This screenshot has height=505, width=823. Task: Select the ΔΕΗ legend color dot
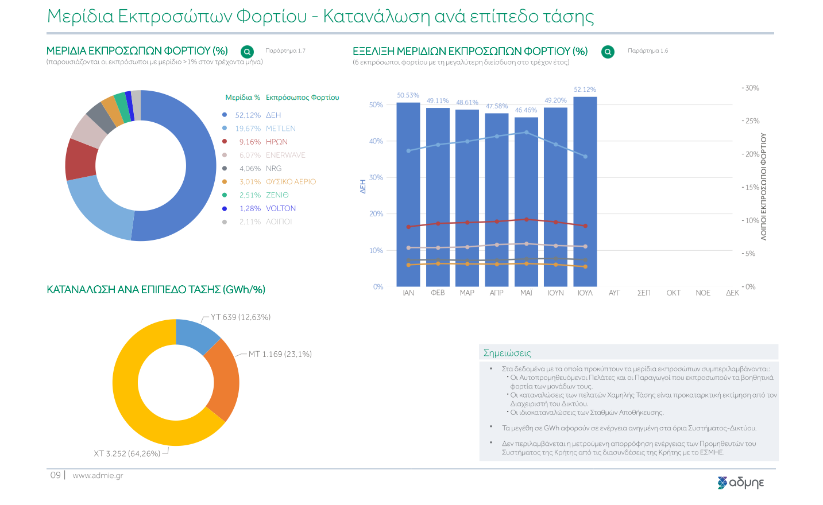coord(225,115)
